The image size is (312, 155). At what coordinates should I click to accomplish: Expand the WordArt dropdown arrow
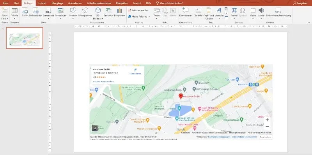[219, 19]
